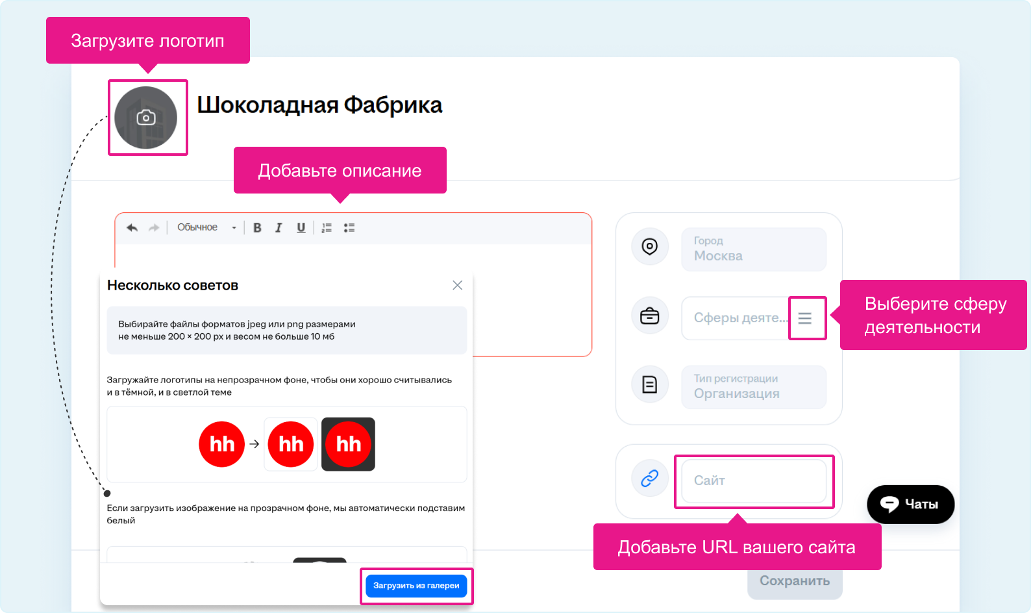This screenshot has width=1031, height=613.
Task: Click the 'Сохранить' button
Action: click(x=795, y=582)
